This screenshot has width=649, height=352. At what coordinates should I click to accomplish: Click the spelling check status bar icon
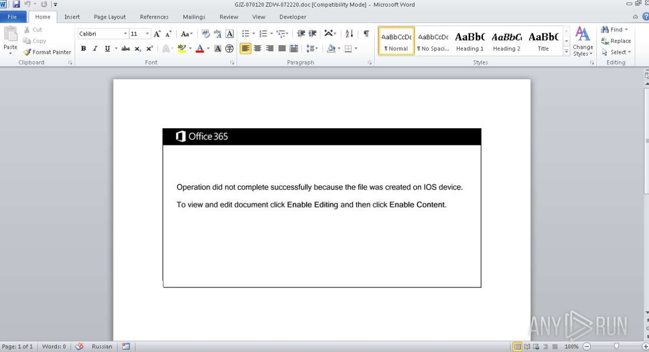coord(79,346)
